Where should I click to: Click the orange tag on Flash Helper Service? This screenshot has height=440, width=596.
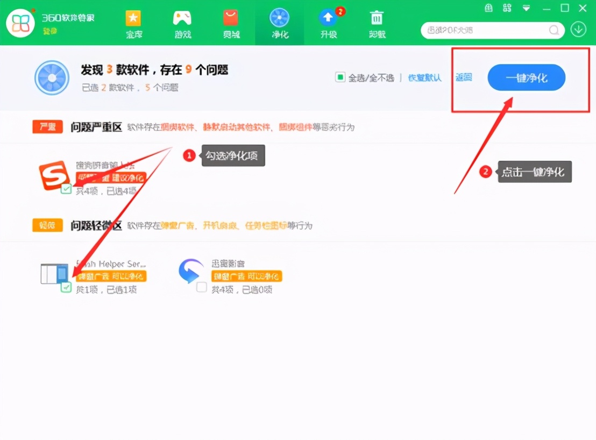[111, 276]
